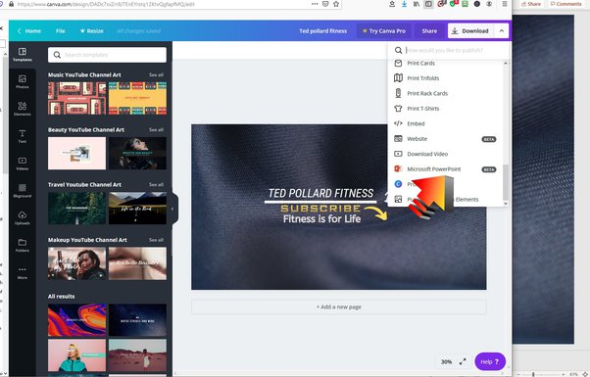Open the browser hamburger menu
This screenshot has height=377, width=590.
coord(505,4)
